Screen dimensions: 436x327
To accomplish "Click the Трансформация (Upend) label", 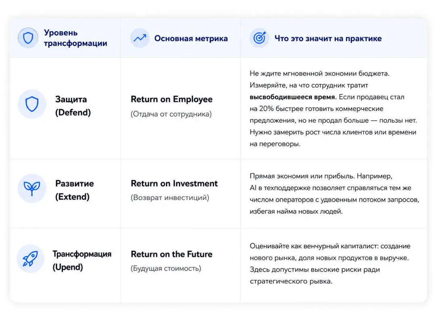I will (x=82, y=260).
